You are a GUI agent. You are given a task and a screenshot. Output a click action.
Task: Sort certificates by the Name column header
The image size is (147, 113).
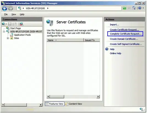(65, 40)
